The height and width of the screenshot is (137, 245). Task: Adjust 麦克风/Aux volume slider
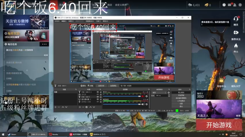(x=122, y=96)
